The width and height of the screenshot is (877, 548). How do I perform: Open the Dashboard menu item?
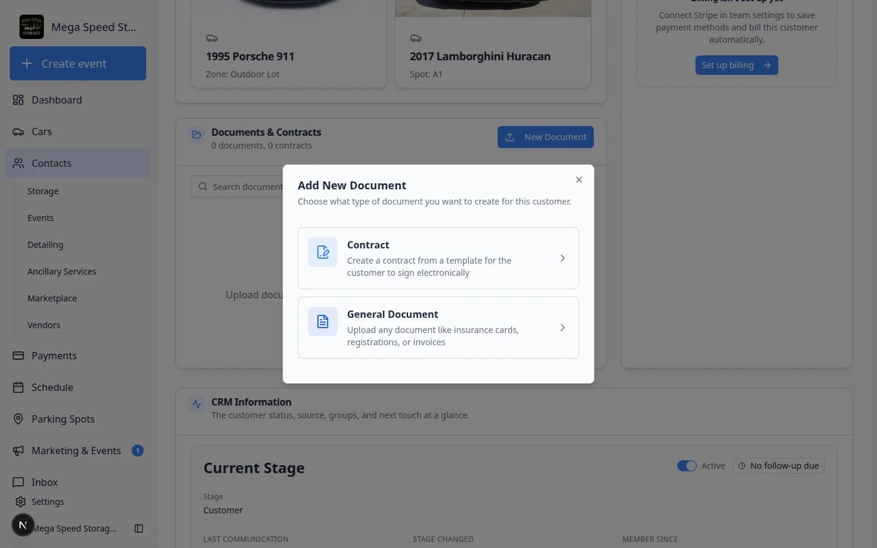pos(78,100)
